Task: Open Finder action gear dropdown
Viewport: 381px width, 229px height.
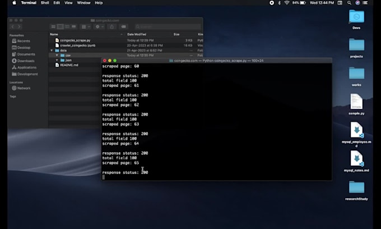Action: click(x=99, y=26)
